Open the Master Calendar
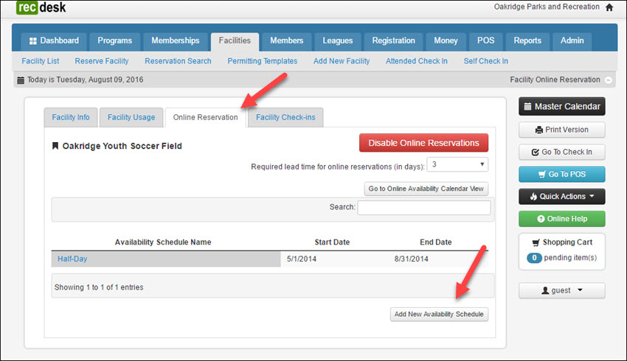 (562, 107)
